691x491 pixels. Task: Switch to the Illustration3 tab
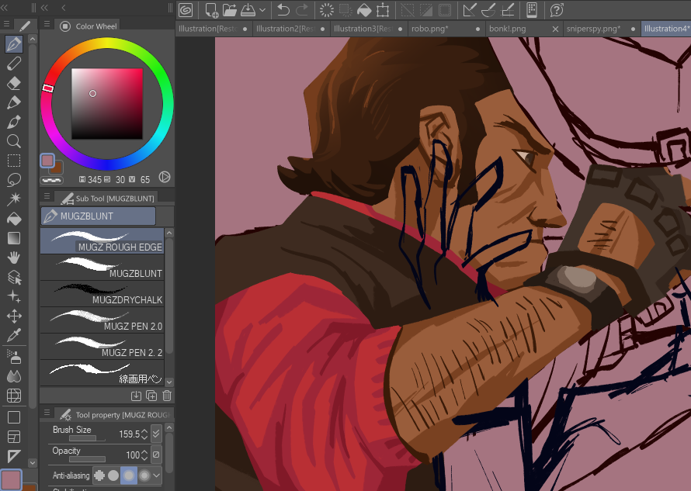coord(368,29)
